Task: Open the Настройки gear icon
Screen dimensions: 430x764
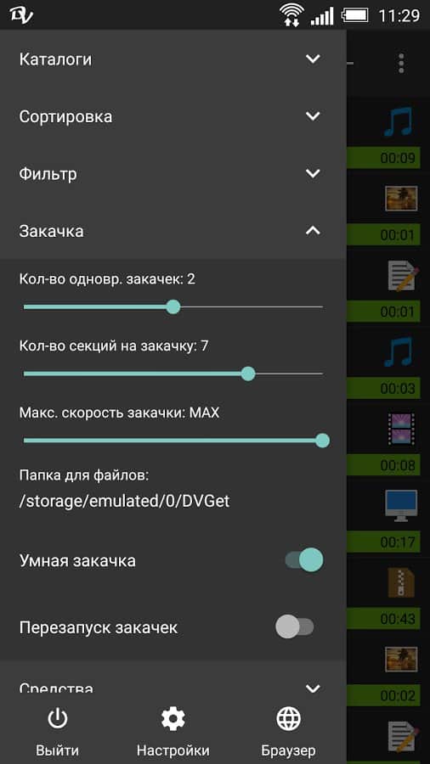Action: (x=173, y=719)
